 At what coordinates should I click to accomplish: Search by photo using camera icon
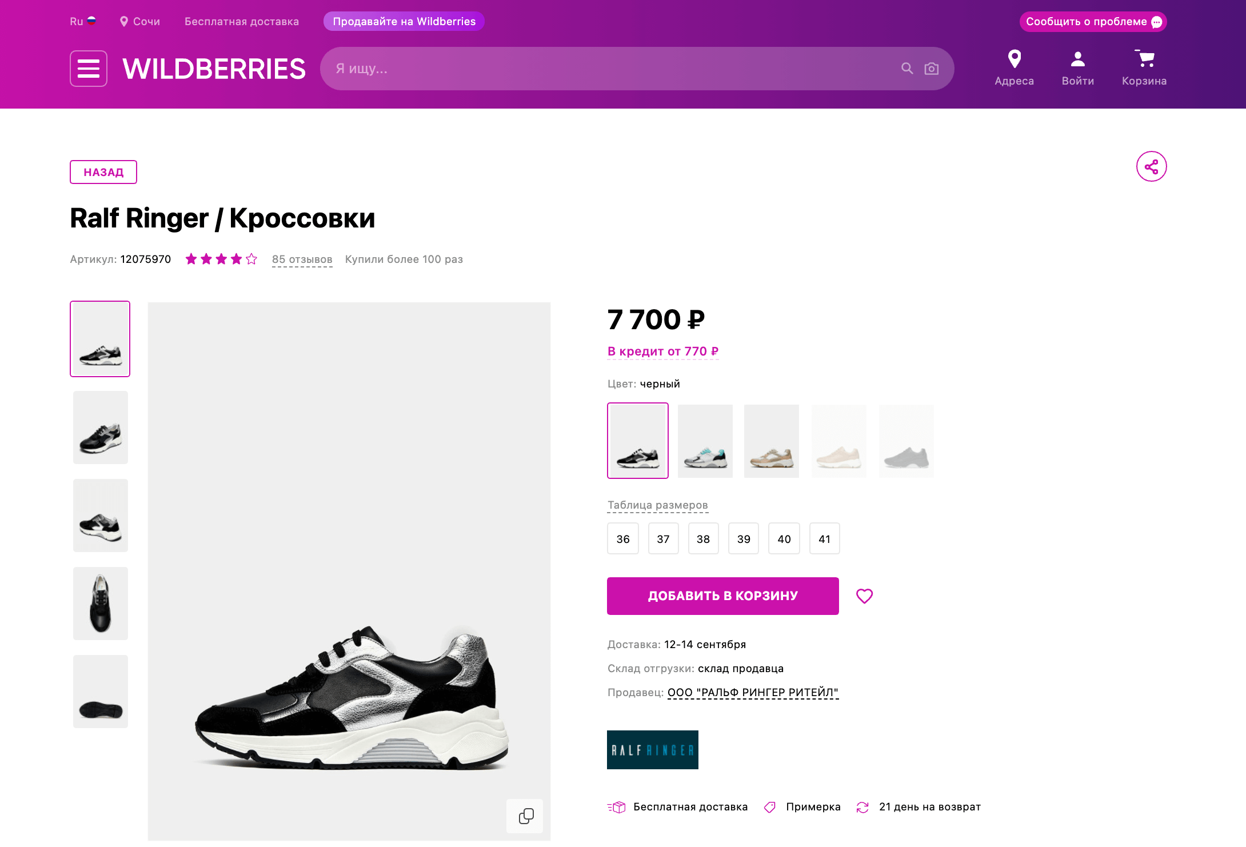(x=932, y=69)
